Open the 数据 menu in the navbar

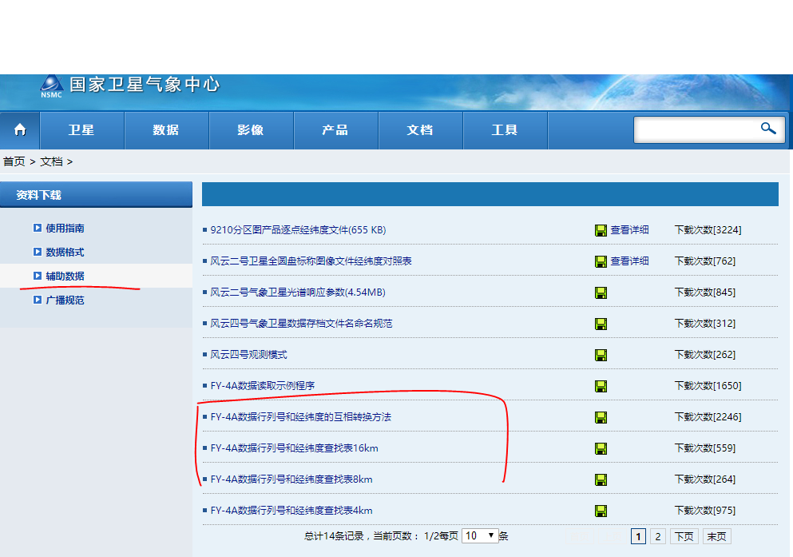click(x=166, y=129)
